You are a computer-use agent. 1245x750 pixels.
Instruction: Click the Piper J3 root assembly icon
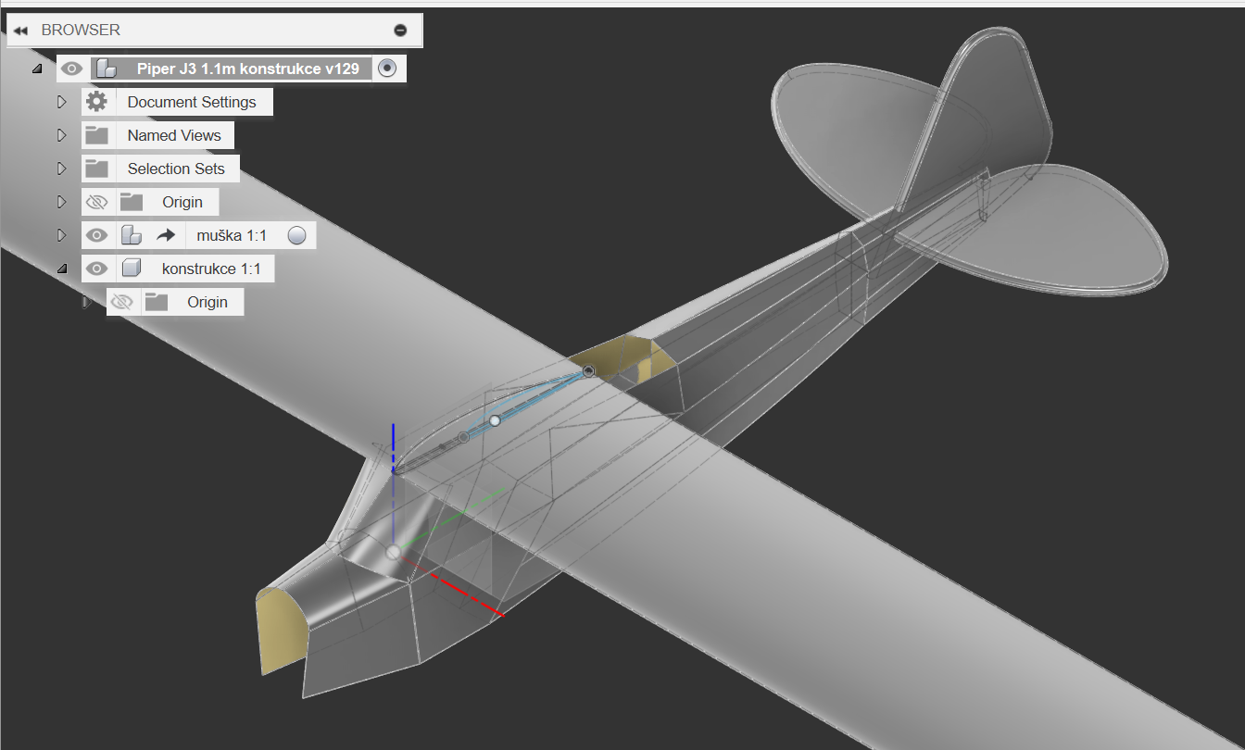(x=107, y=69)
